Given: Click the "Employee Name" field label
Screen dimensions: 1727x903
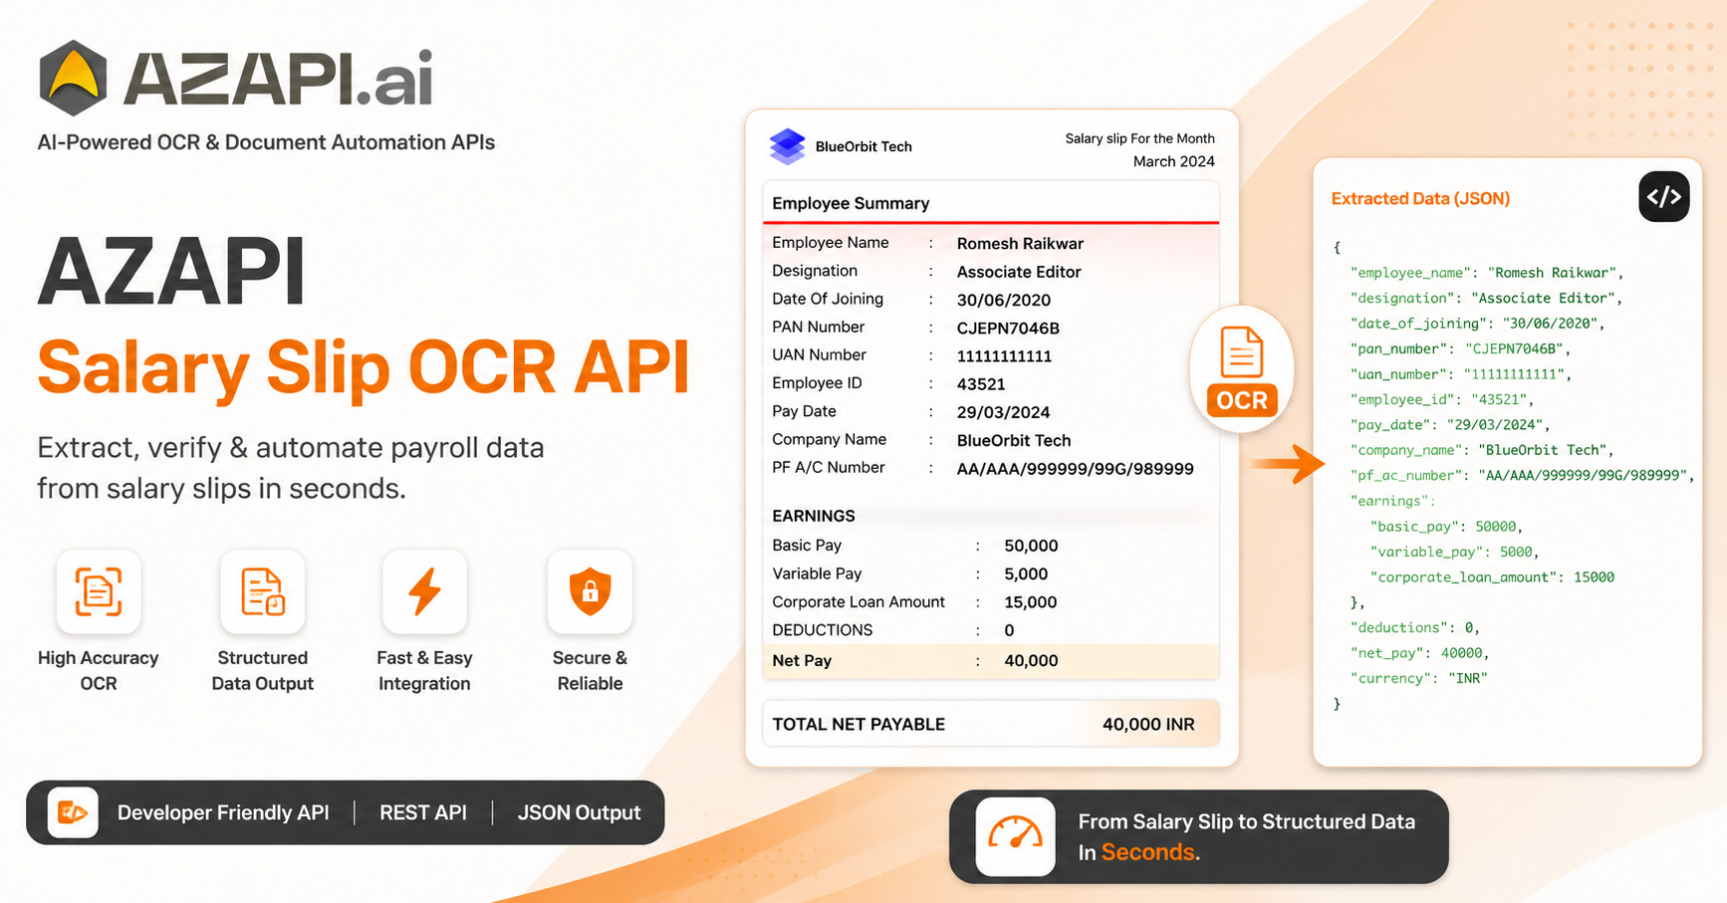Looking at the screenshot, I should [831, 243].
